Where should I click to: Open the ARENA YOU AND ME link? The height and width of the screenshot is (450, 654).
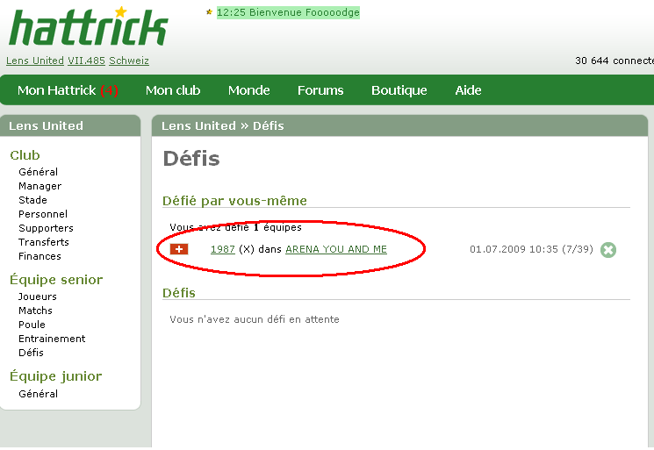click(336, 249)
